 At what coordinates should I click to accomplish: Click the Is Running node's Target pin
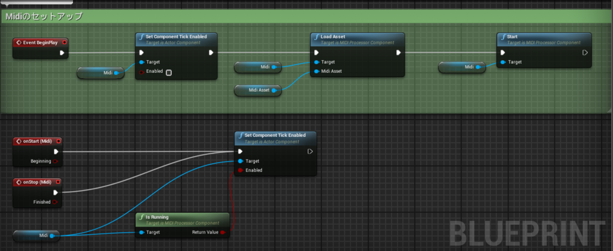pyautogui.click(x=141, y=232)
